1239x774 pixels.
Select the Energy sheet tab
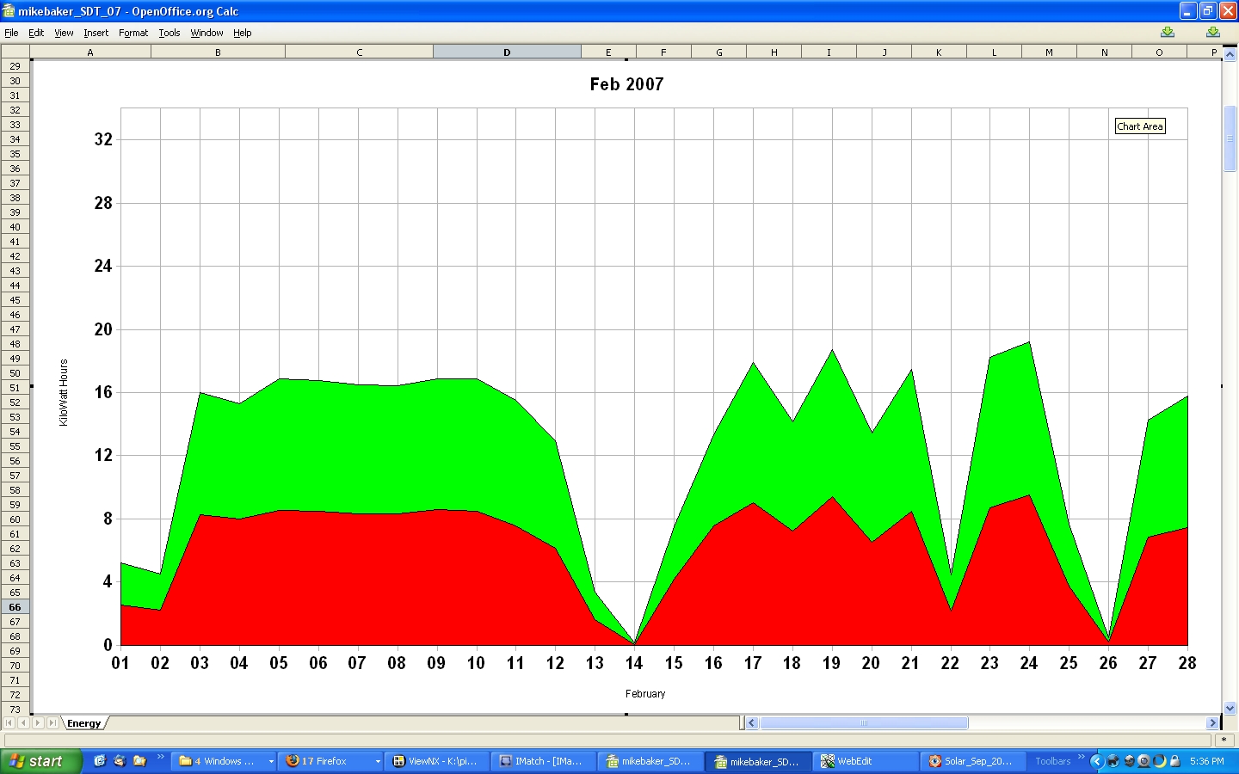click(83, 723)
